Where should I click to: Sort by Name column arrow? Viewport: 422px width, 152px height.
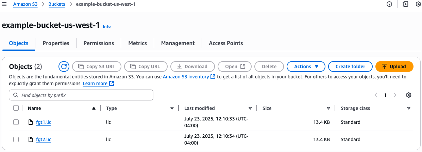pyautogui.click(x=94, y=108)
